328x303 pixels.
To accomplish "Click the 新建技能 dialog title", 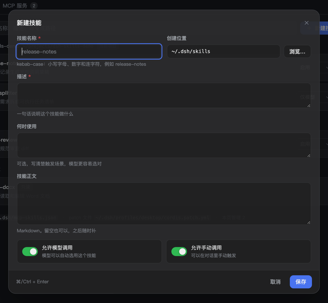I will 29,23.
